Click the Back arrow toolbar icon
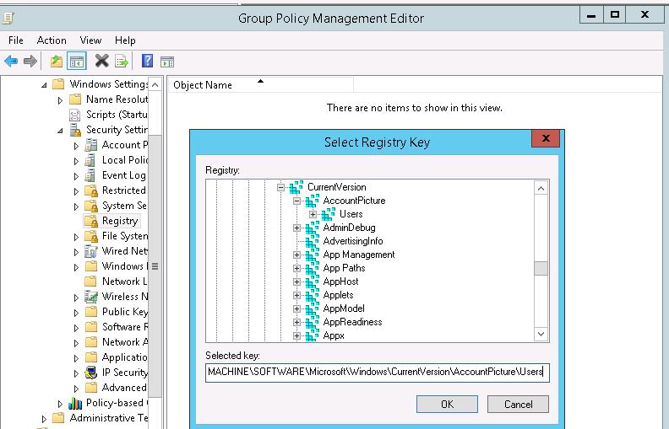Image resolution: width=669 pixels, height=429 pixels. pyautogui.click(x=11, y=61)
